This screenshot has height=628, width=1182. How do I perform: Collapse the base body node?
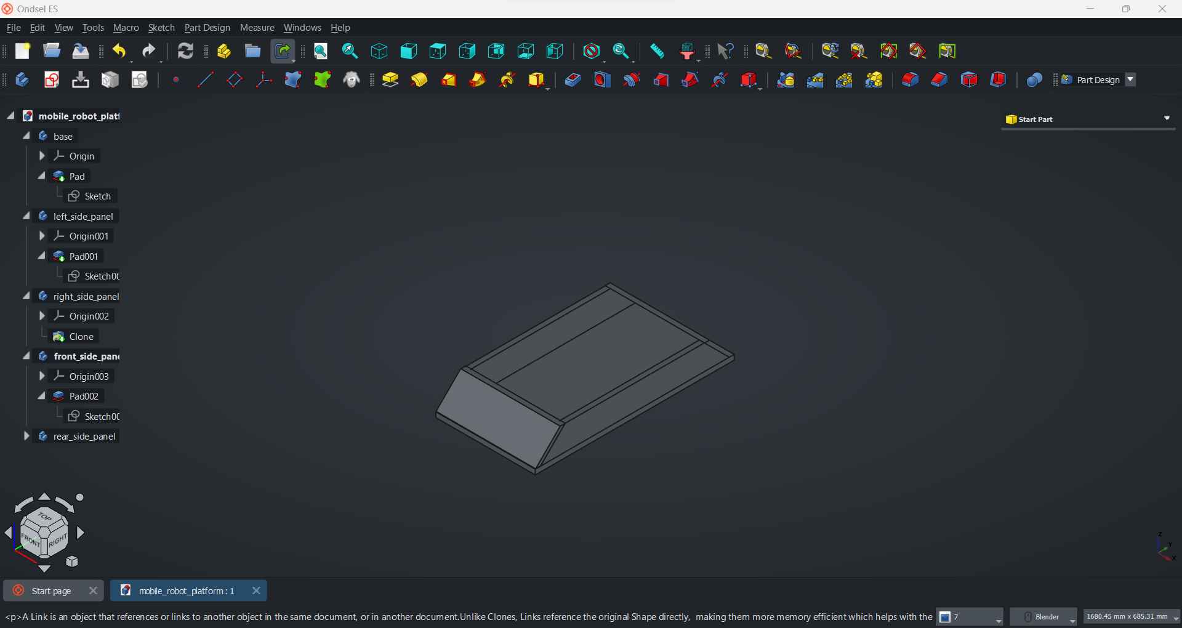(26, 136)
